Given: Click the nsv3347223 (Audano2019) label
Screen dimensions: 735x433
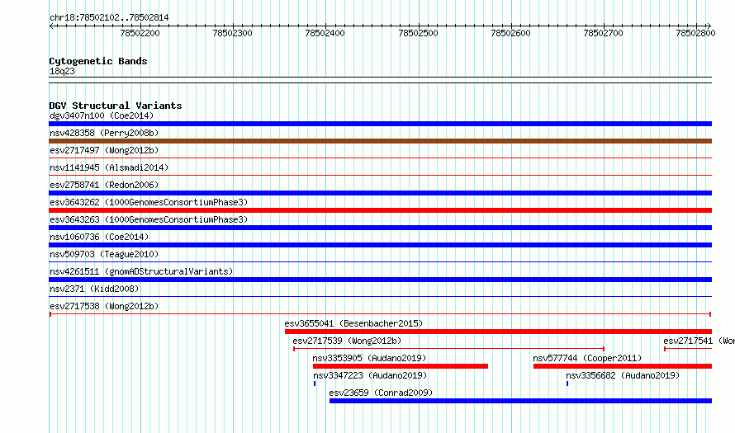Looking at the screenshot, I should click(x=370, y=375).
